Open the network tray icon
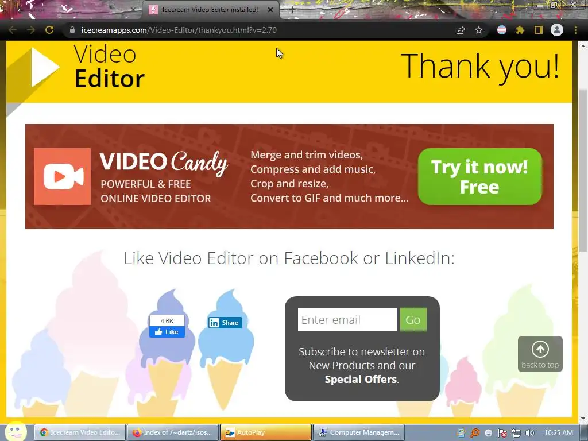Viewport: 588px width, 441px height. [516, 433]
